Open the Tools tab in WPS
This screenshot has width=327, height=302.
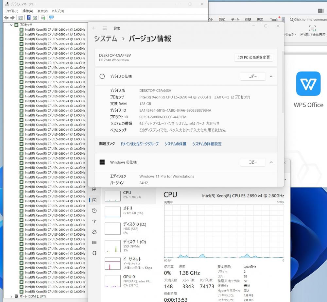point(274,20)
